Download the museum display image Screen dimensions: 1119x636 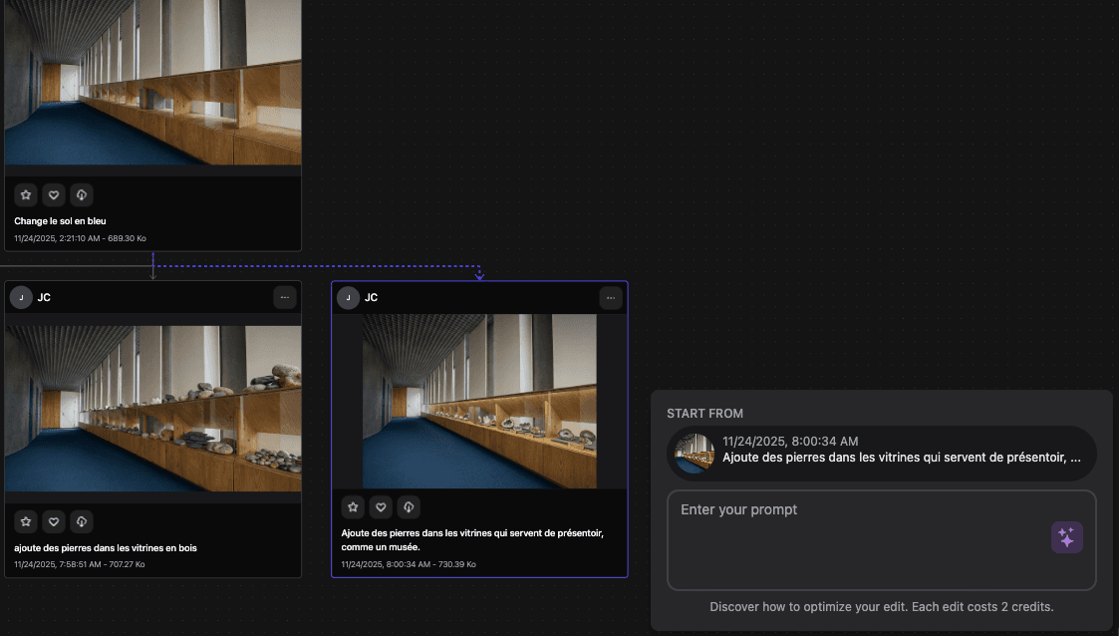409,507
